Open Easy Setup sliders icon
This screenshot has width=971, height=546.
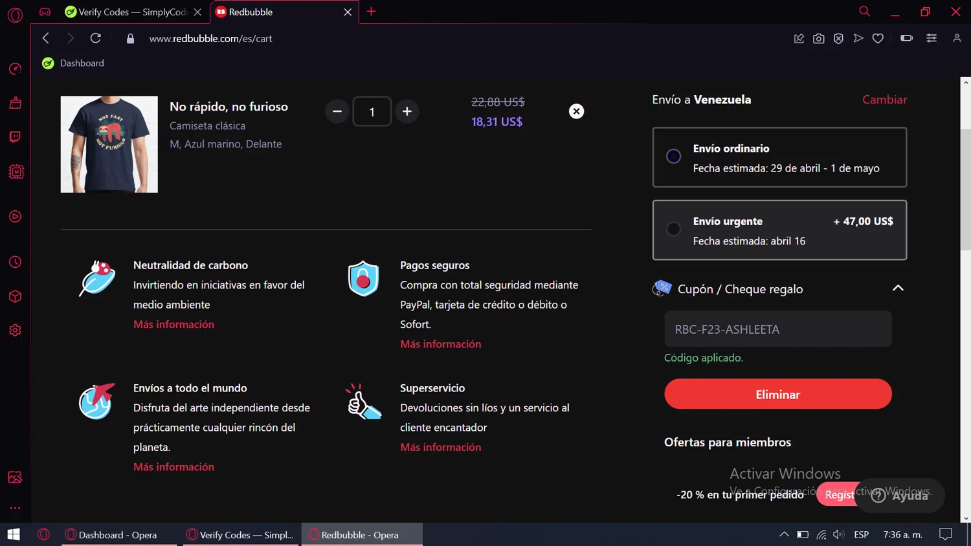pos(932,39)
